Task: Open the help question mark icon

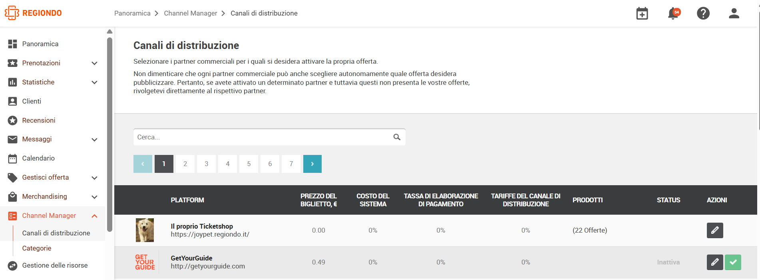Action: click(703, 14)
